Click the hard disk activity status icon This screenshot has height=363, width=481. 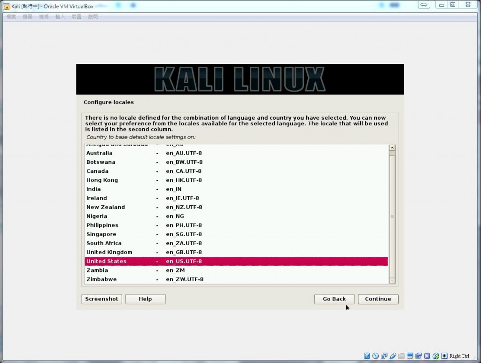pos(367,355)
